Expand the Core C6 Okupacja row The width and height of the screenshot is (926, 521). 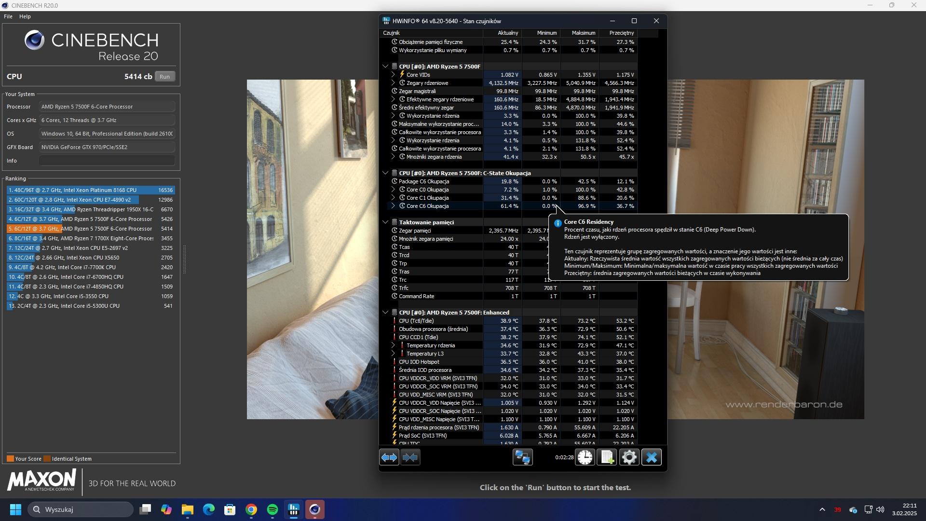pos(393,206)
